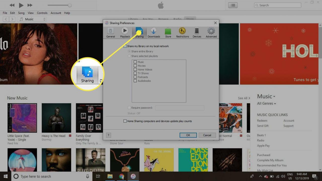Click the fast forward button
The height and width of the screenshot is (181, 322).
pos(30,5)
